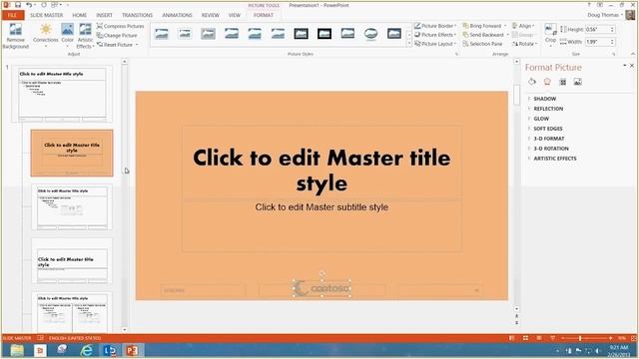
Task: Open File Explorer from the taskbar
Action: point(17,350)
